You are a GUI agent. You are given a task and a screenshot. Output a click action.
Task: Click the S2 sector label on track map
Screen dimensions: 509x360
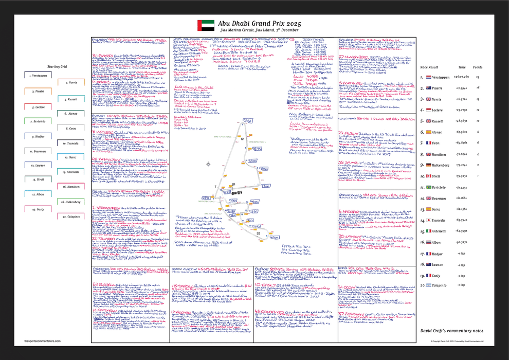(x=258, y=233)
